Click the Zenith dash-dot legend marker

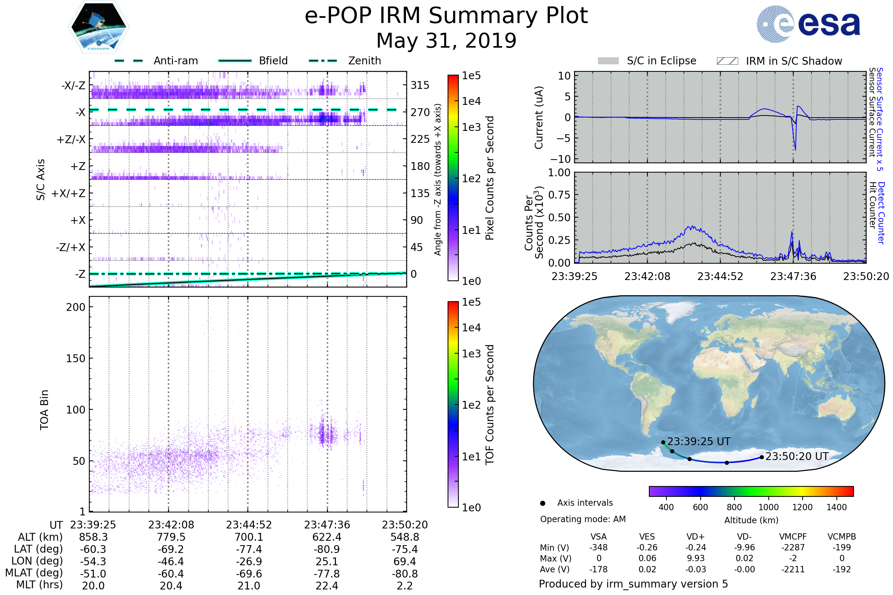coord(323,61)
